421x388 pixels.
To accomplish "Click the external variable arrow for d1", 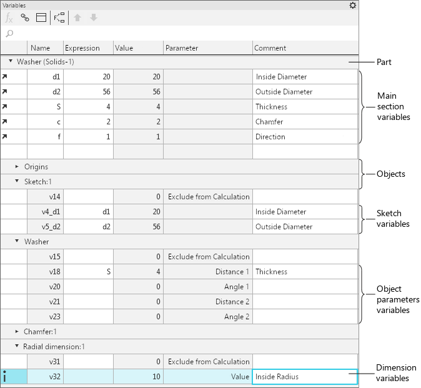I will click(x=6, y=77).
